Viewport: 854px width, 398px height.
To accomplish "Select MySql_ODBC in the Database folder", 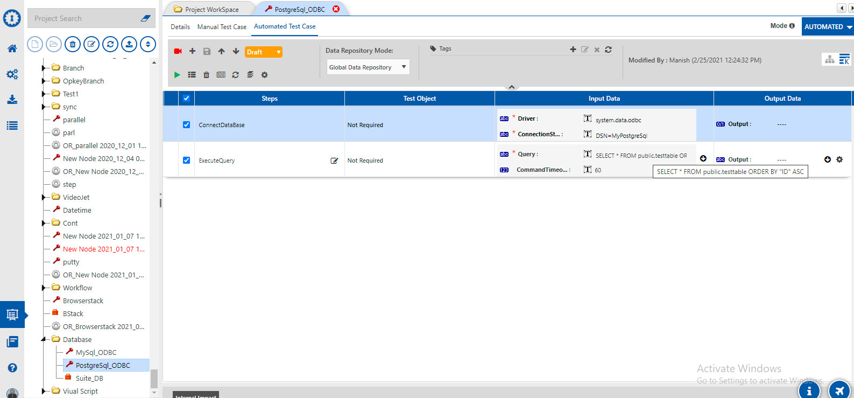I will [96, 352].
